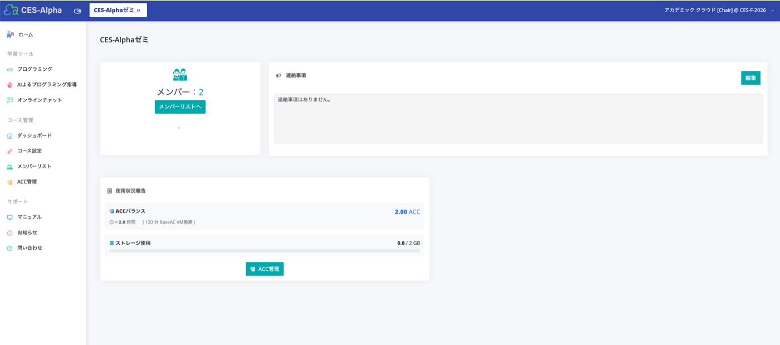The height and width of the screenshot is (345, 780).
Task: Select AIよるプログラミング指導 brain icon
Action: coord(9,85)
